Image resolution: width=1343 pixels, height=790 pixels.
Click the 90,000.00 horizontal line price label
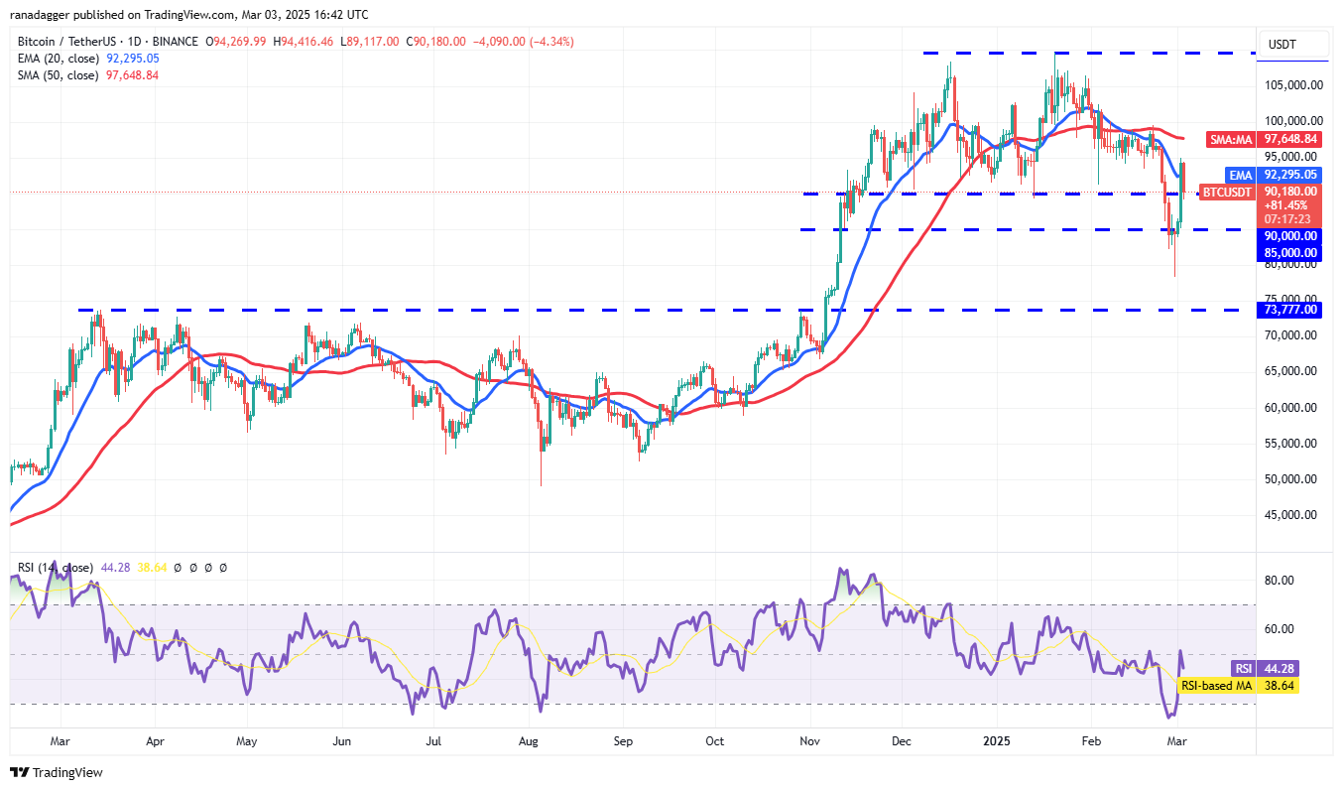[x=1289, y=236]
